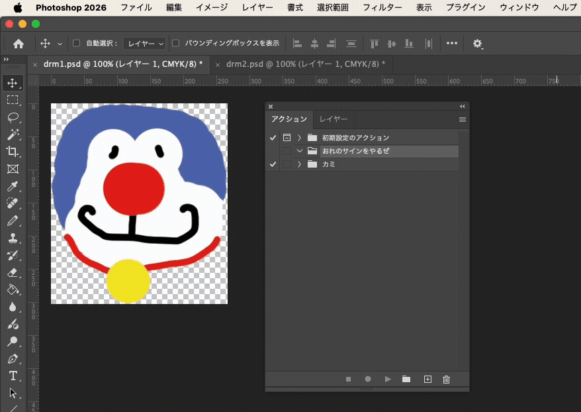The image size is (581, 412).
Task: Select the Frame tool
Action: tap(13, 169)
